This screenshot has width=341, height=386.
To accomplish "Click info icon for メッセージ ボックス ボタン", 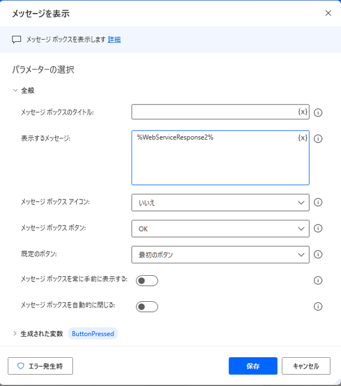I will point(318,228).
